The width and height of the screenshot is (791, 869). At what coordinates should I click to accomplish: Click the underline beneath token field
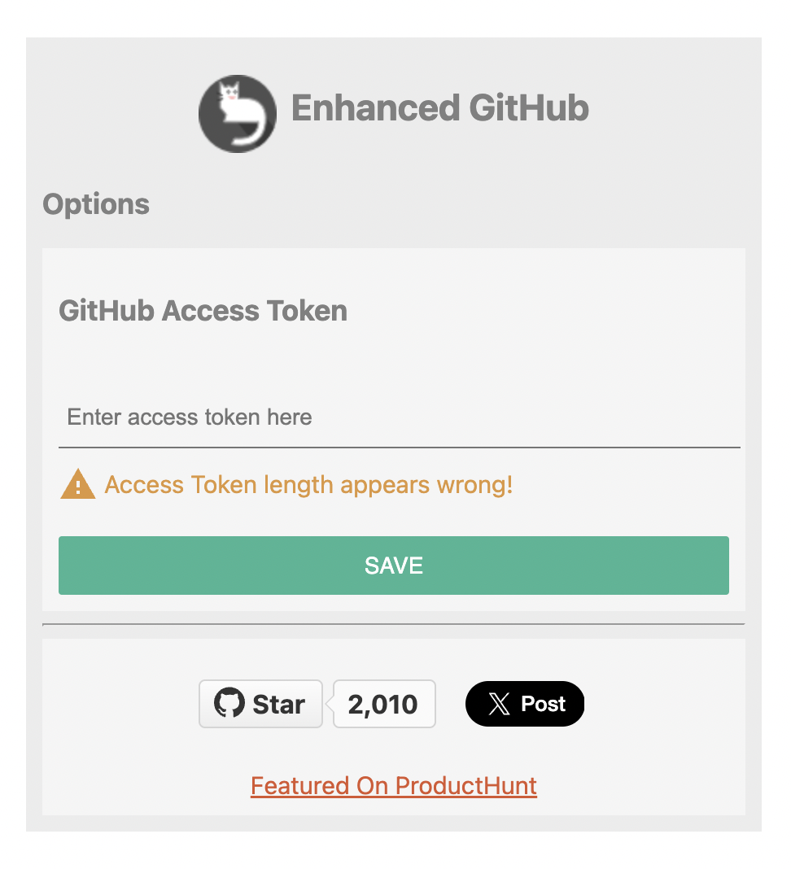[399, 447]
